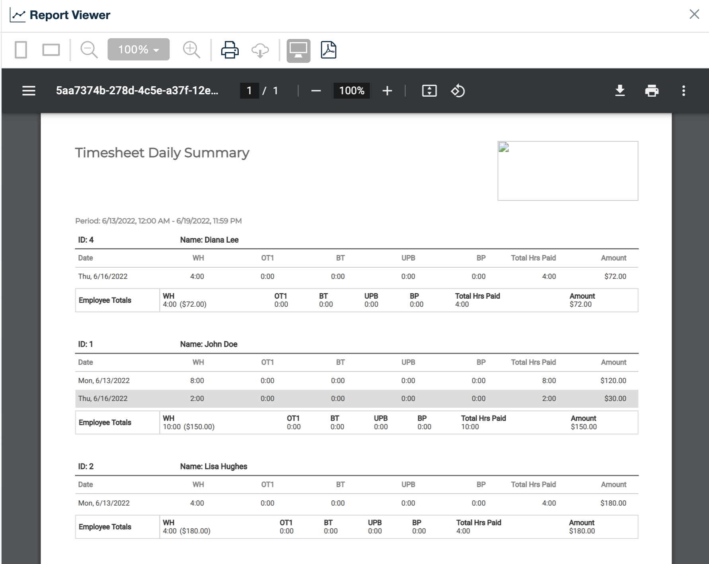
Task: Increase zoom with the plus button
Action: 387,91
